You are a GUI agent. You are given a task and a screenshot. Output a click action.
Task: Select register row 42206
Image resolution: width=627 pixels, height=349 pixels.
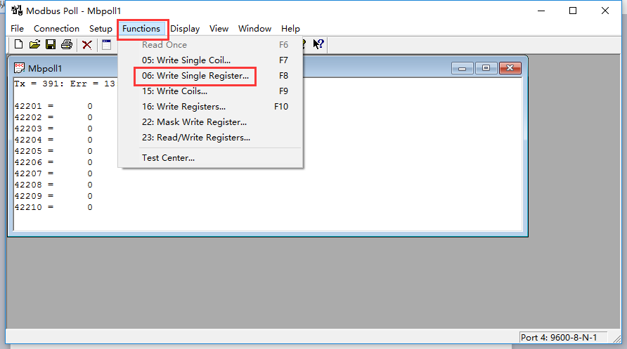pos(53,162)
